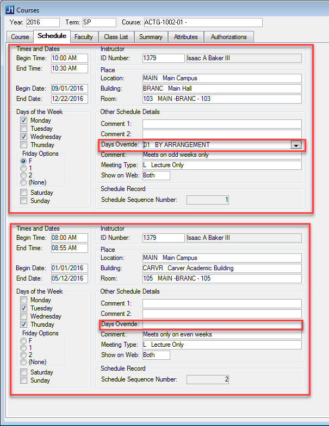The width and height of the screenshot is (329, 426).
Task: Check Monday in the second schedule
Action: (24, 300)
